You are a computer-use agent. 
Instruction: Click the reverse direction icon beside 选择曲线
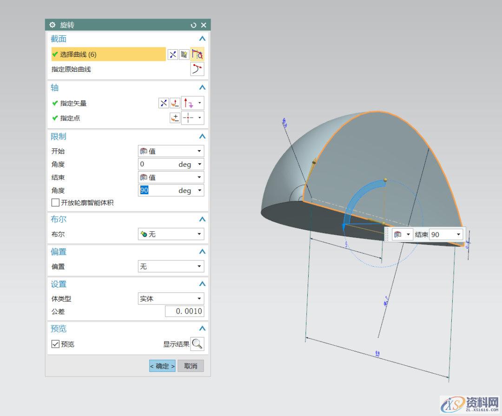(x=172, y=54)
